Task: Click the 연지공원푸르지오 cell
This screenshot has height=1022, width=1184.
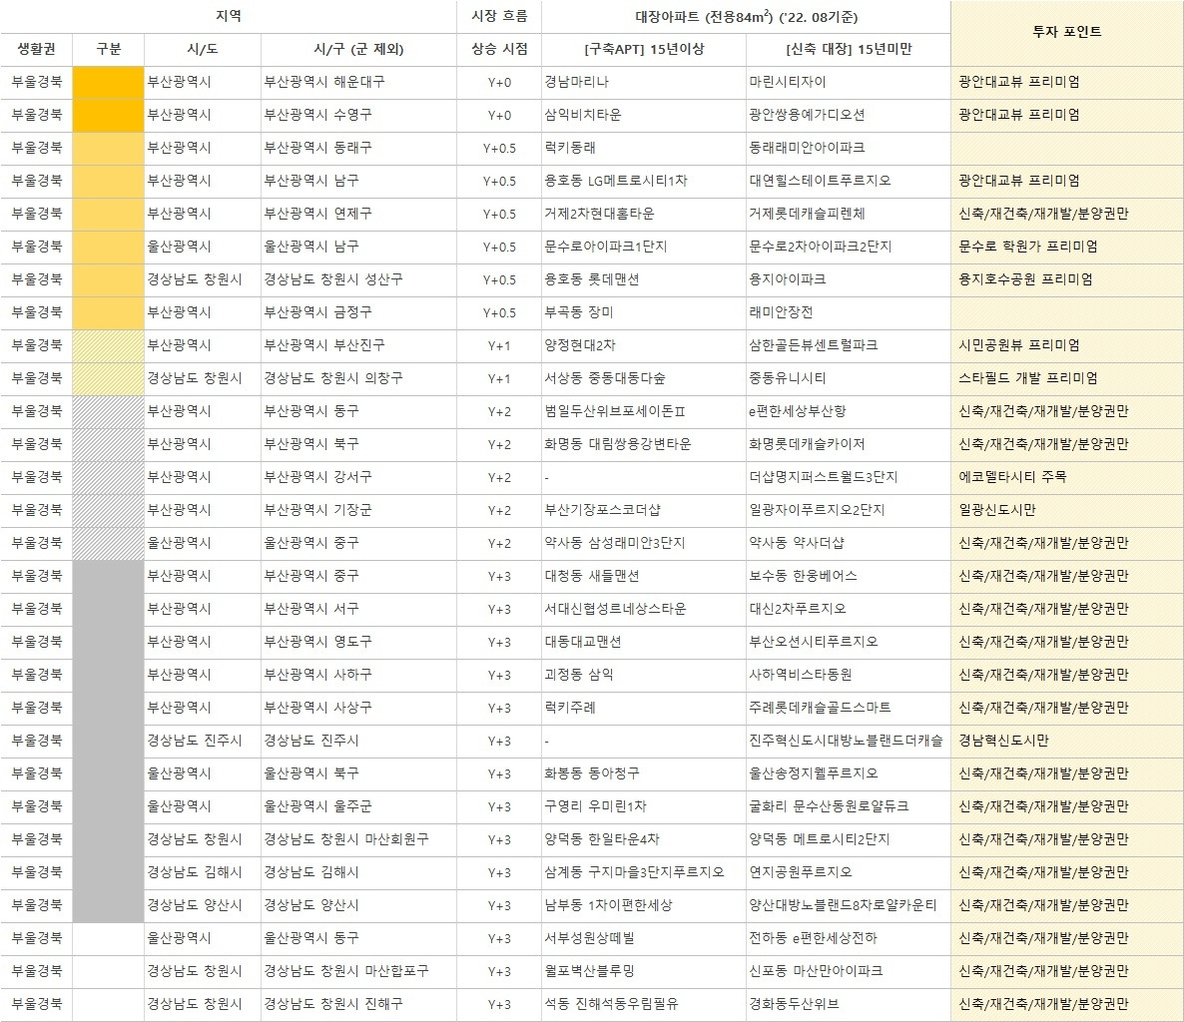Action: tap(848, 872)
